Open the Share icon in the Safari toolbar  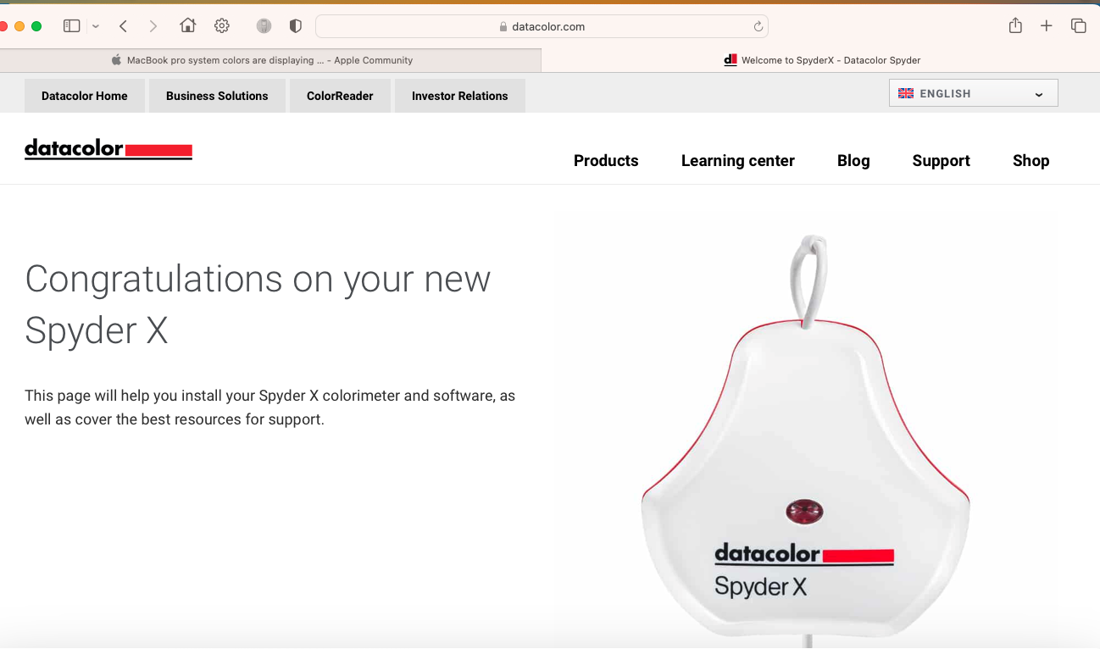(x=1015, y=25)
